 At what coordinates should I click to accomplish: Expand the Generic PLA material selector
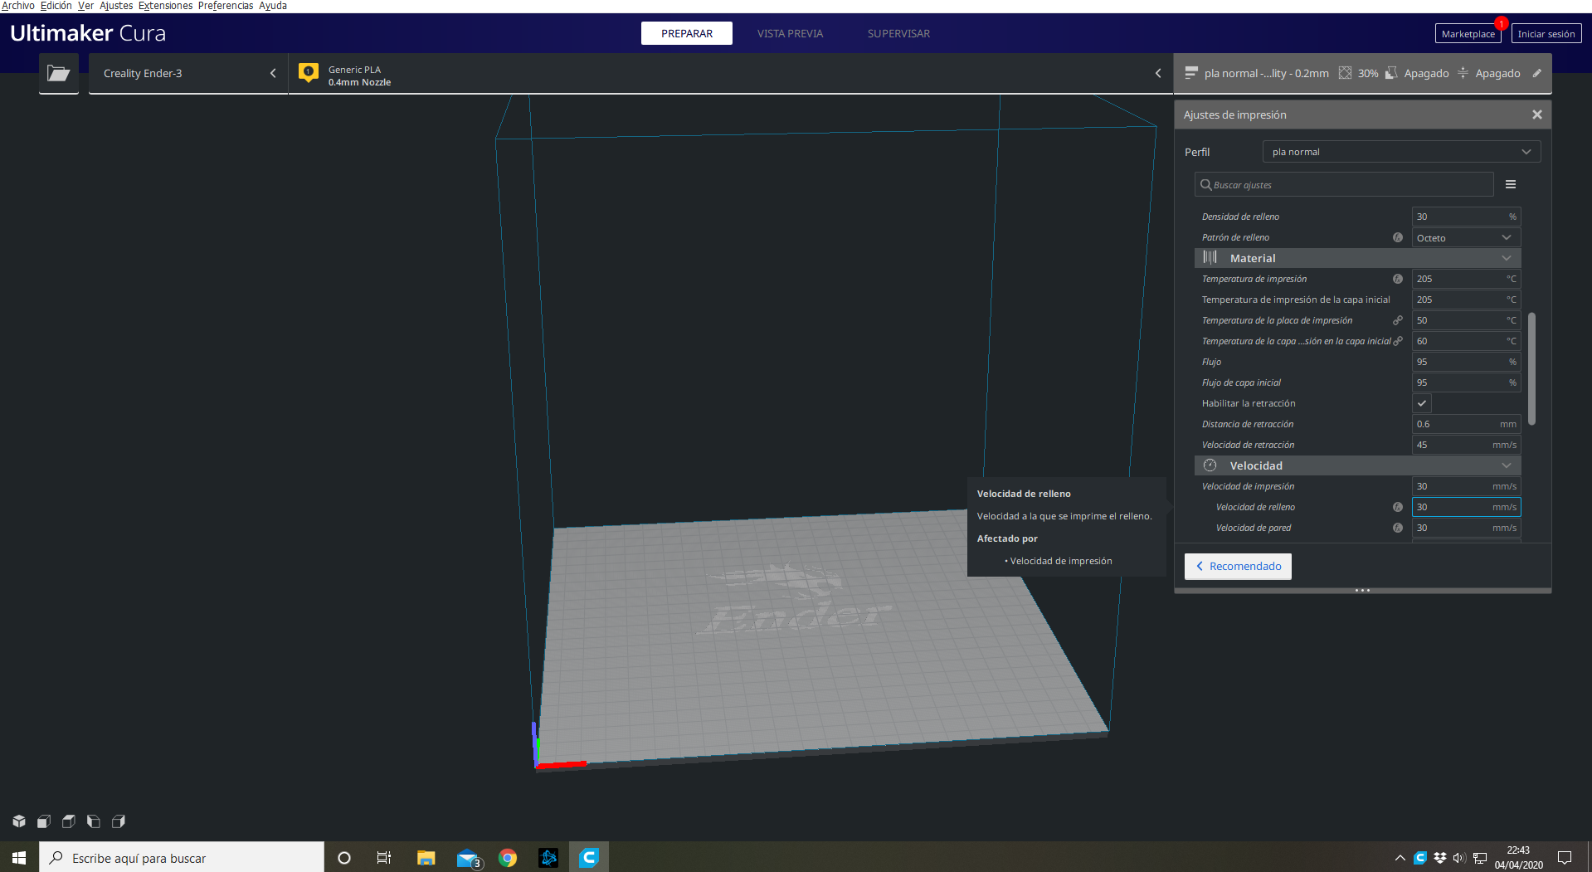(x=730, y=73)
